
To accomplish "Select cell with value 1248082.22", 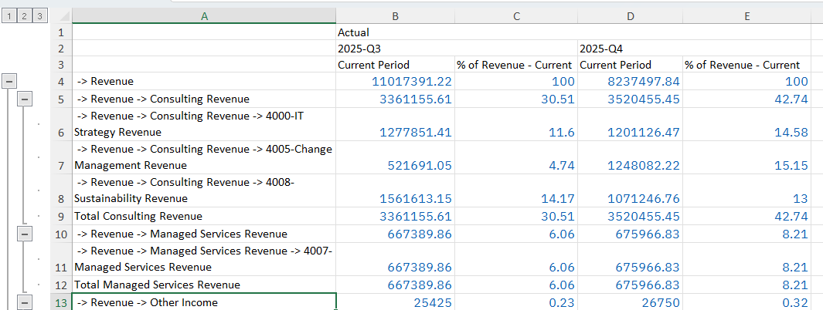I will [x=630, y=157].
